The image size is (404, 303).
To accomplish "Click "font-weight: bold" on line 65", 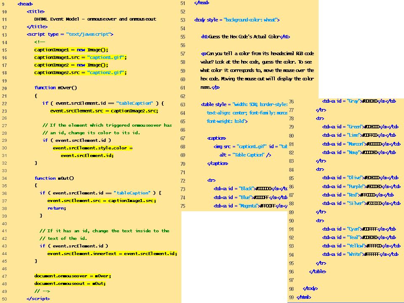I will pos(227,121).
